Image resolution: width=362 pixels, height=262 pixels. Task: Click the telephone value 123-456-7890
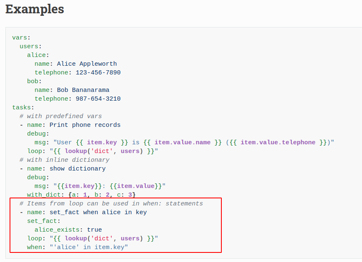[x=98, y=73]
